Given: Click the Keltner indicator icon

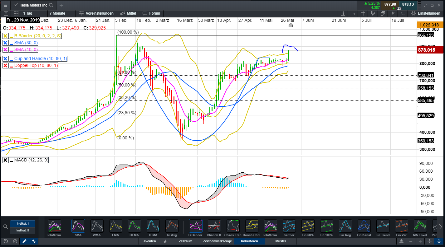Looking at the screenshot, I should click(x=289, y=226).
